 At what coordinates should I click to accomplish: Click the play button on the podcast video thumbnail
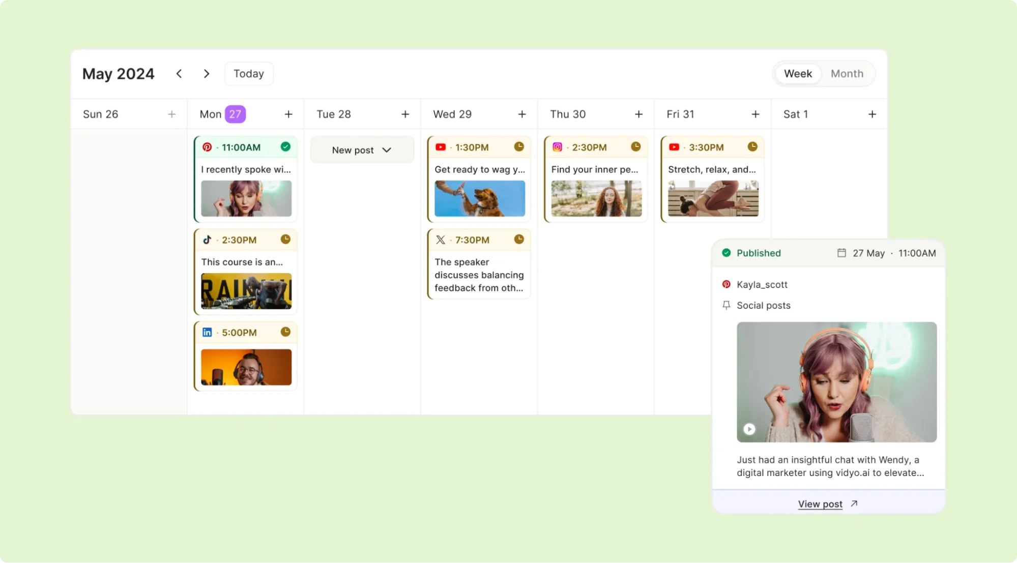pyautogui.click(x=749, y=429)
